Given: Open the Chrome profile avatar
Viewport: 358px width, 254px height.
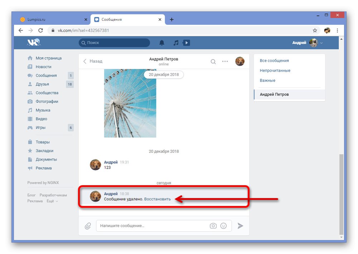Looking at the screenshot, I should point(327,30).
